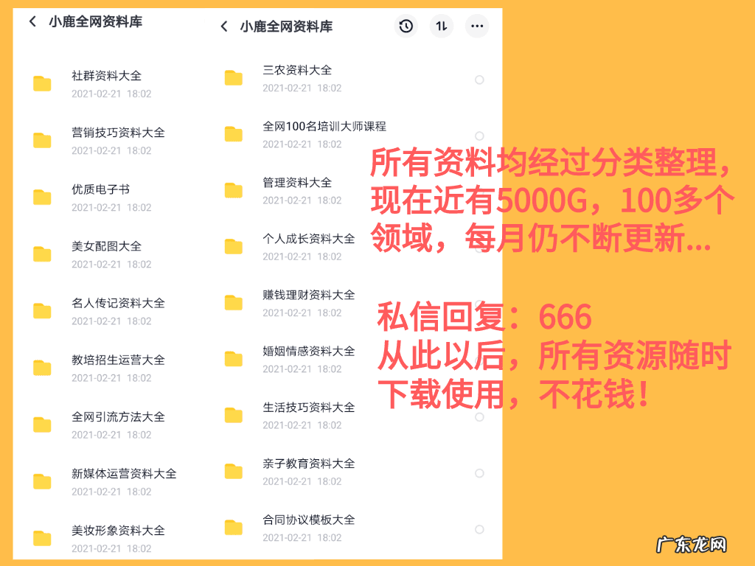The image size is (755, 566).
Task: Click the folder icon beside 合同协议模板大全
Action: point(234,528)
